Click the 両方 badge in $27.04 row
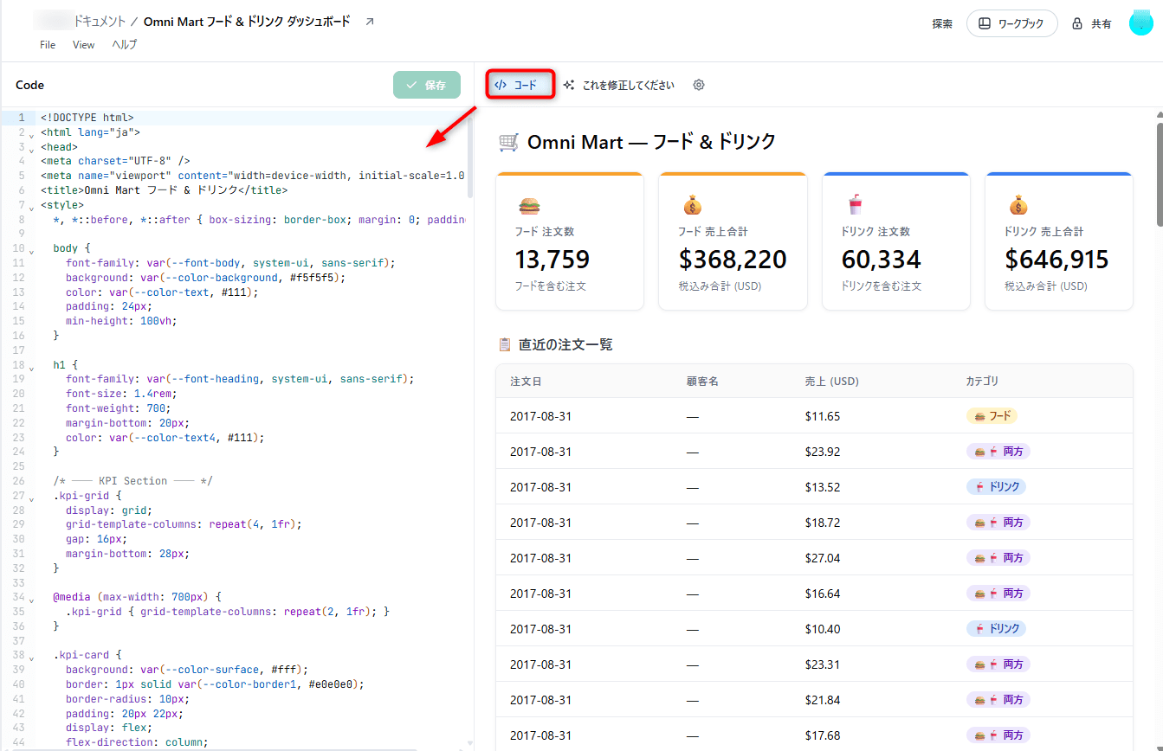 (998, 558)
